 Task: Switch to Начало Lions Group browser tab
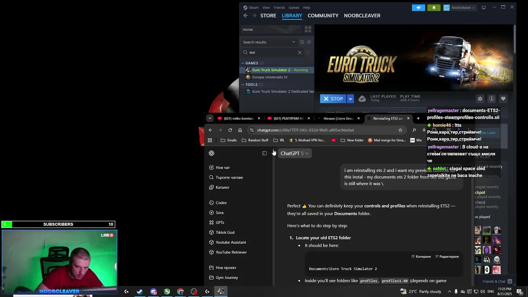[x=338, y=118]
